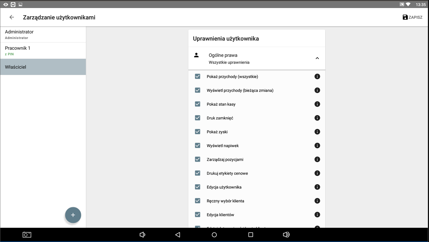Open info for Edycja użytkownika
429x242 pixels.
317,187
